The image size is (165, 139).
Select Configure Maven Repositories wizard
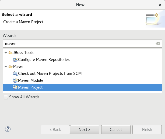click(44, 60)
